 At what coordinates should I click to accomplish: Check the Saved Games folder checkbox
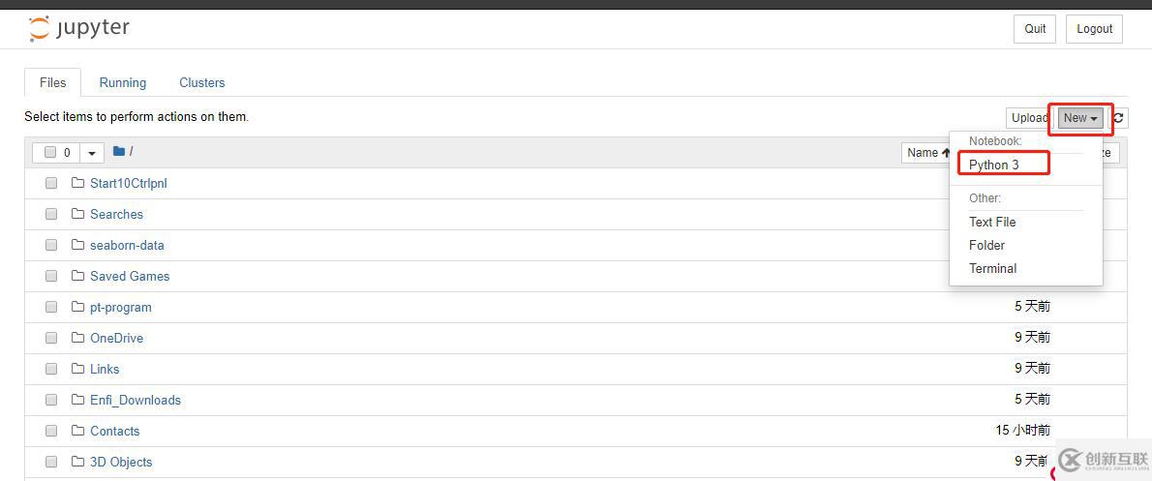51,276
